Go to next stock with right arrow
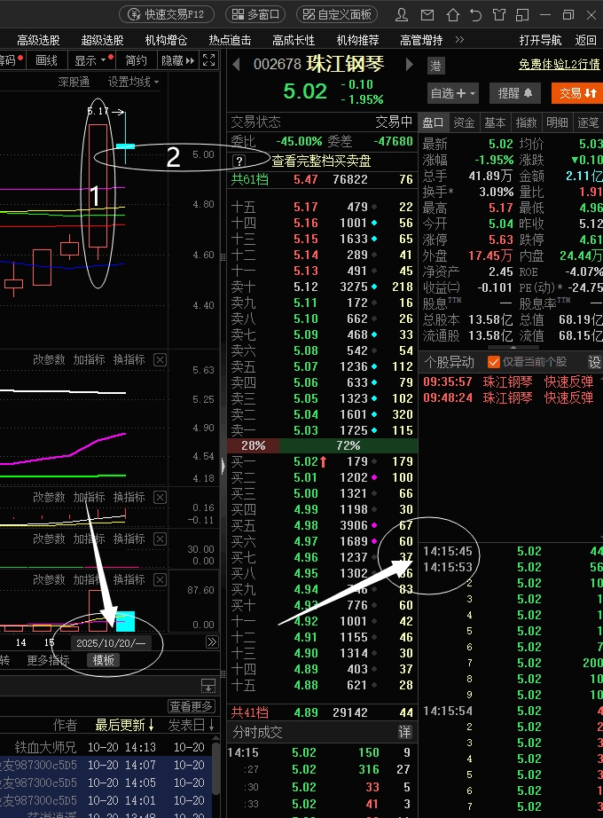 pyautogui.click(x=410, y=65)
